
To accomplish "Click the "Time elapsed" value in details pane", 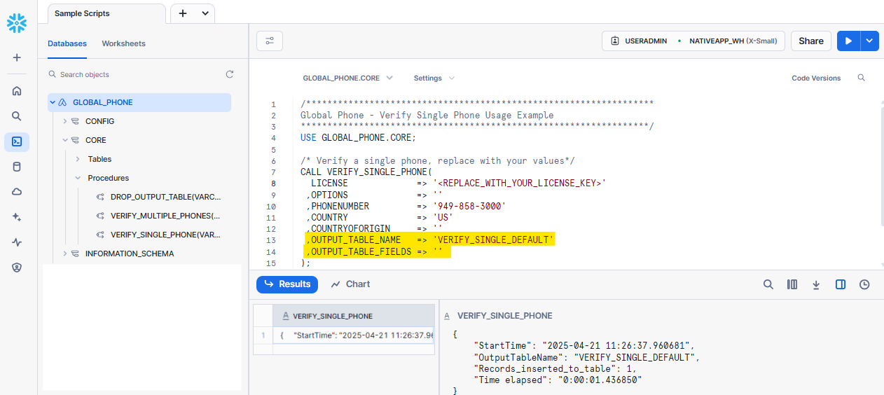I will click(599, 380).
